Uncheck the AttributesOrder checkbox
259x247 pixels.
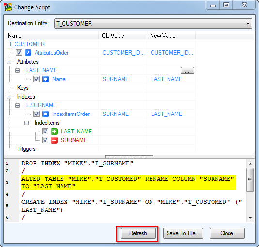tap(19, 53)
